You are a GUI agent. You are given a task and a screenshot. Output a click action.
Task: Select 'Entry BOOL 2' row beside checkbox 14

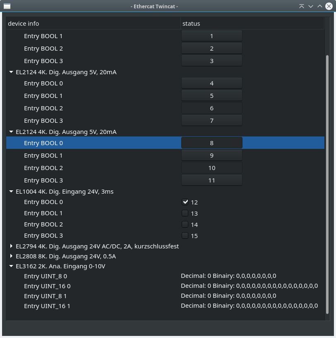165,224
